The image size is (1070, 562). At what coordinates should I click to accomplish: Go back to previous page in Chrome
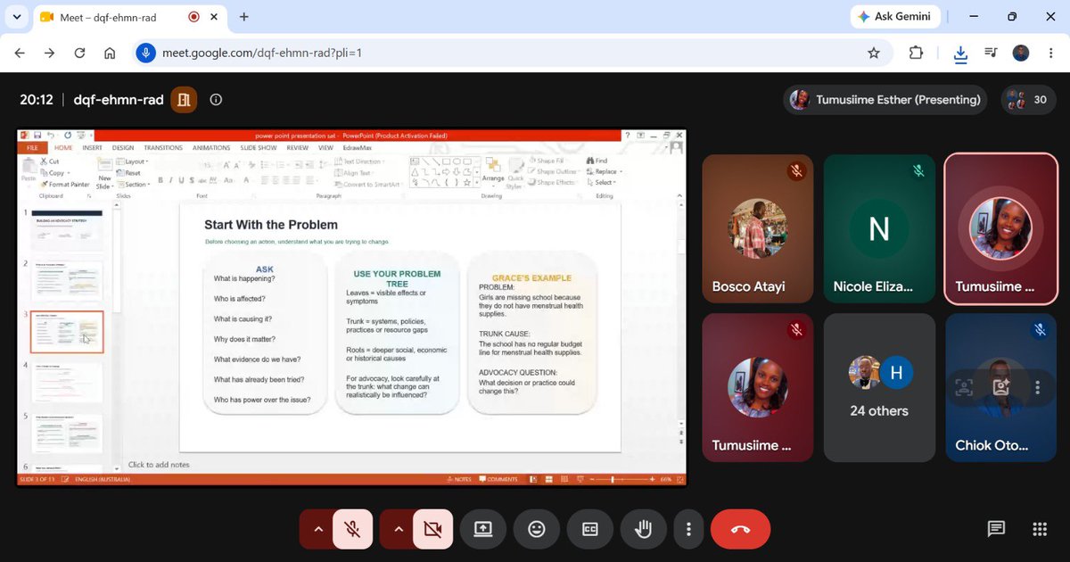tap(20, 53)
